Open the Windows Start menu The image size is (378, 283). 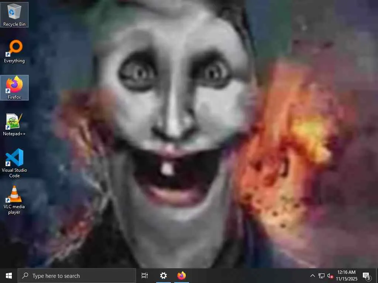point(9,276)
